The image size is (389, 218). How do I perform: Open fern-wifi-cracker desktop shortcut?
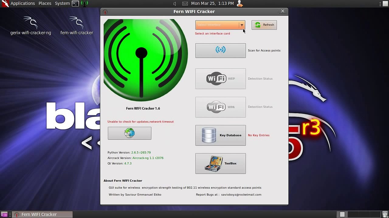click(x=77, y=26)
